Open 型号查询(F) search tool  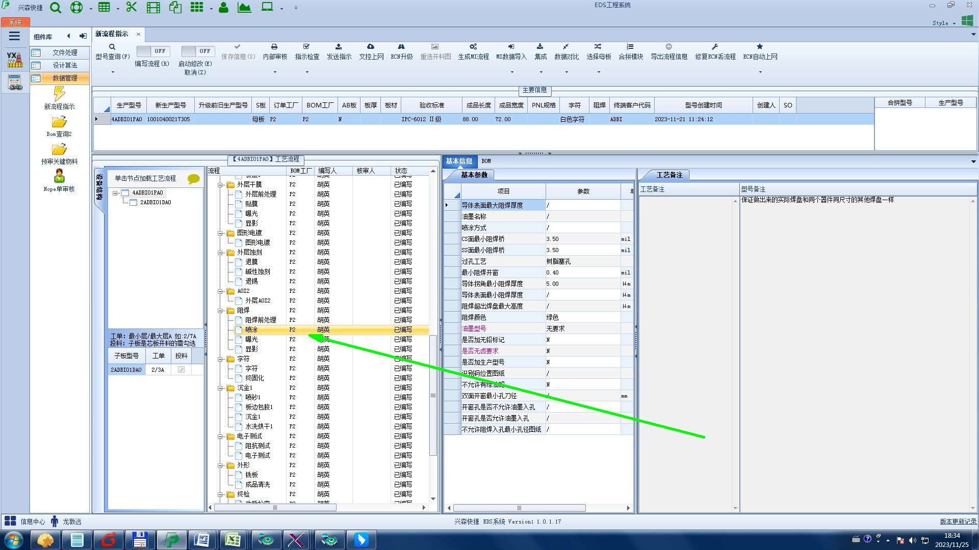coord(113,51)
